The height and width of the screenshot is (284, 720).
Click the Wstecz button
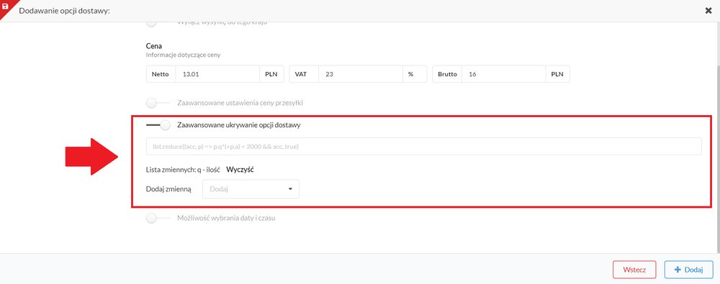(x=634, y=270)
